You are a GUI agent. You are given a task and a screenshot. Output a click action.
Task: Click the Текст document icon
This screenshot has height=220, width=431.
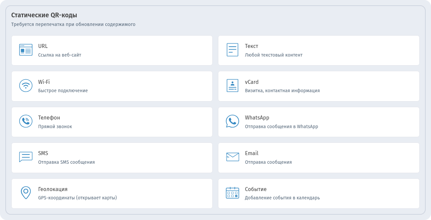[232, 50]
